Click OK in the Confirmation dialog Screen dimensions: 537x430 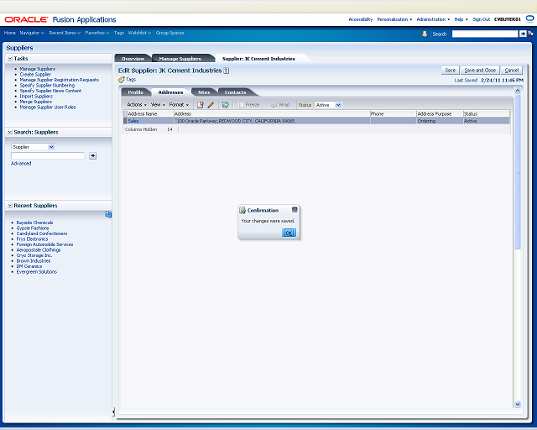[289, 233]
